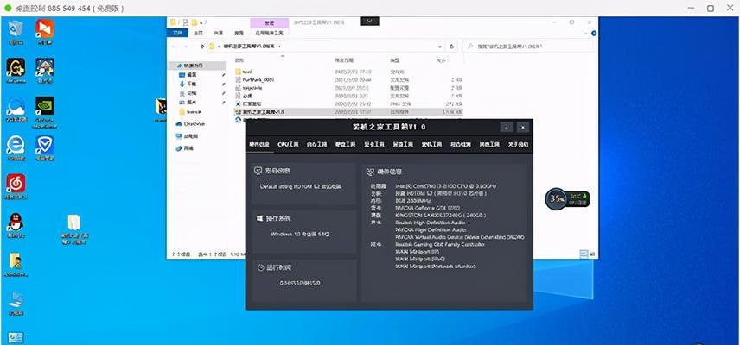Open Desktop in Quick access sidebar

coord(192,74)
